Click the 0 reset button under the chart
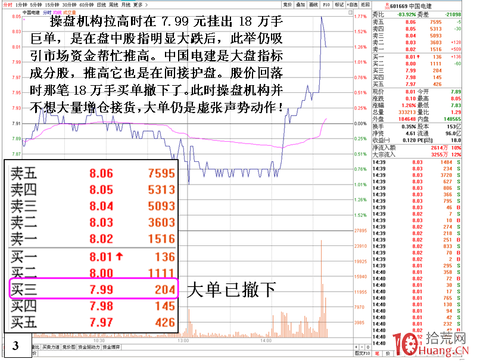 pyautogui.click(x=368, y=347)
